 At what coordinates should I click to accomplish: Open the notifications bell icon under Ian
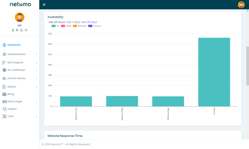pos(17,30)
